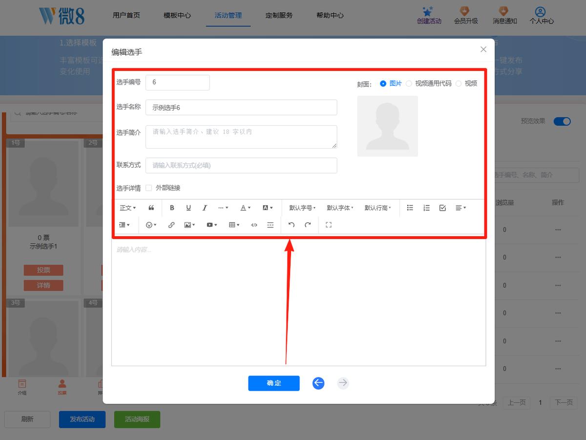Insert a horizontal divider line
The image size is (586, 440).
tap(271, 225)
